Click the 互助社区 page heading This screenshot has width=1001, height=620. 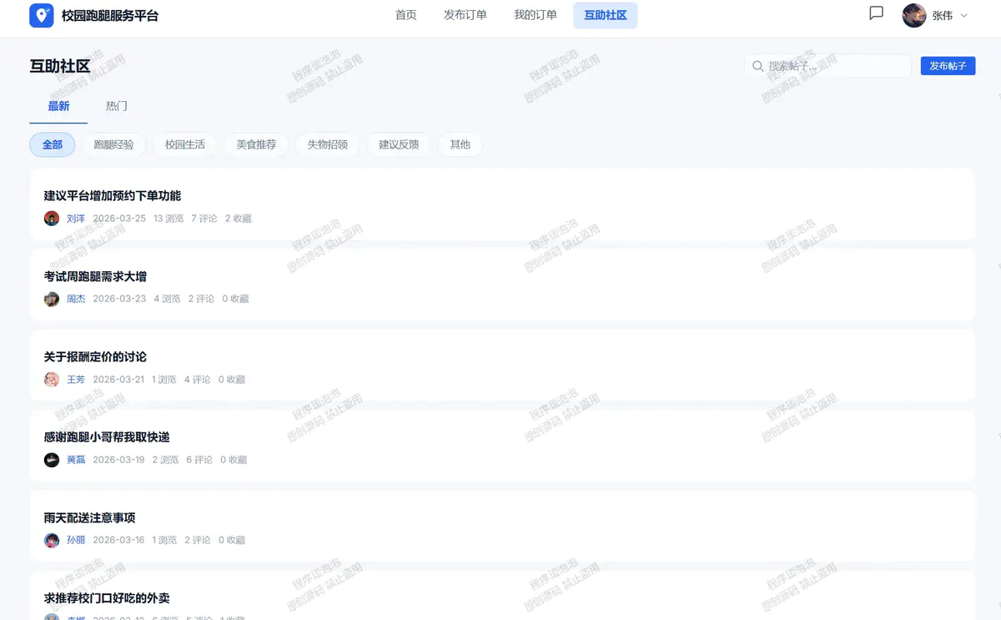coord(60,66)
